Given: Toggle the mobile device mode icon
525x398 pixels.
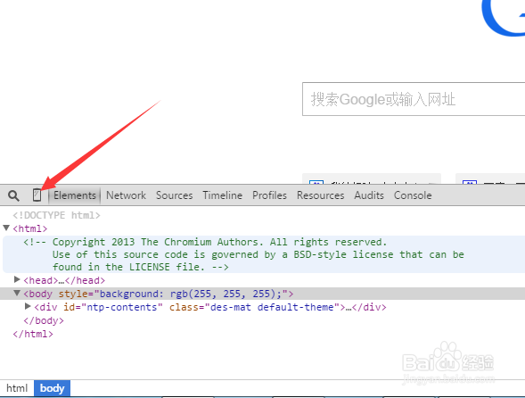Looking at the screenshot, I should [x=37, y=195].
